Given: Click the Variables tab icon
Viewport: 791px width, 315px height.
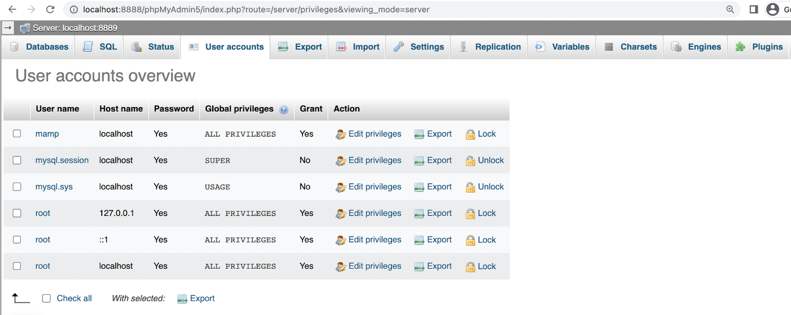Looking at the screenshot, I should click(540, 47).
